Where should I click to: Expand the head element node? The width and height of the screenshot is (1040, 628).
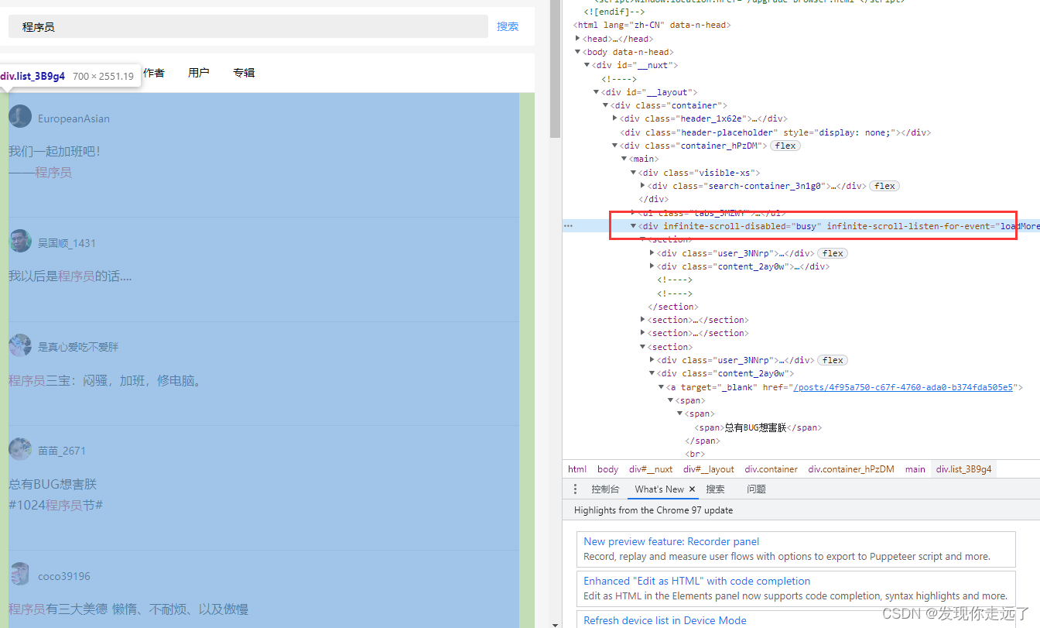[577, 39]
